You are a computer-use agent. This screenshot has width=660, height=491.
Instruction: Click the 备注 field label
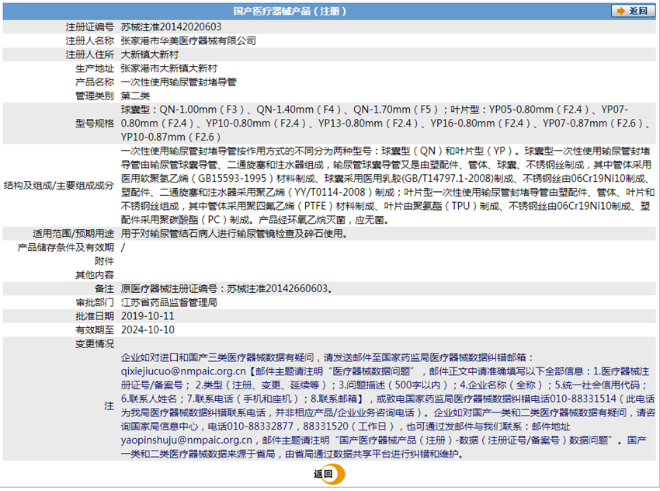click(x=104, y=289)
